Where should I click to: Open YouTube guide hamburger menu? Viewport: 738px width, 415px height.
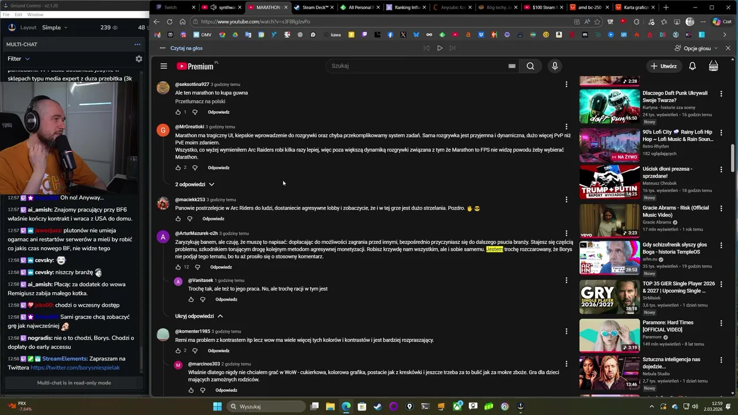tap(164, 66)
